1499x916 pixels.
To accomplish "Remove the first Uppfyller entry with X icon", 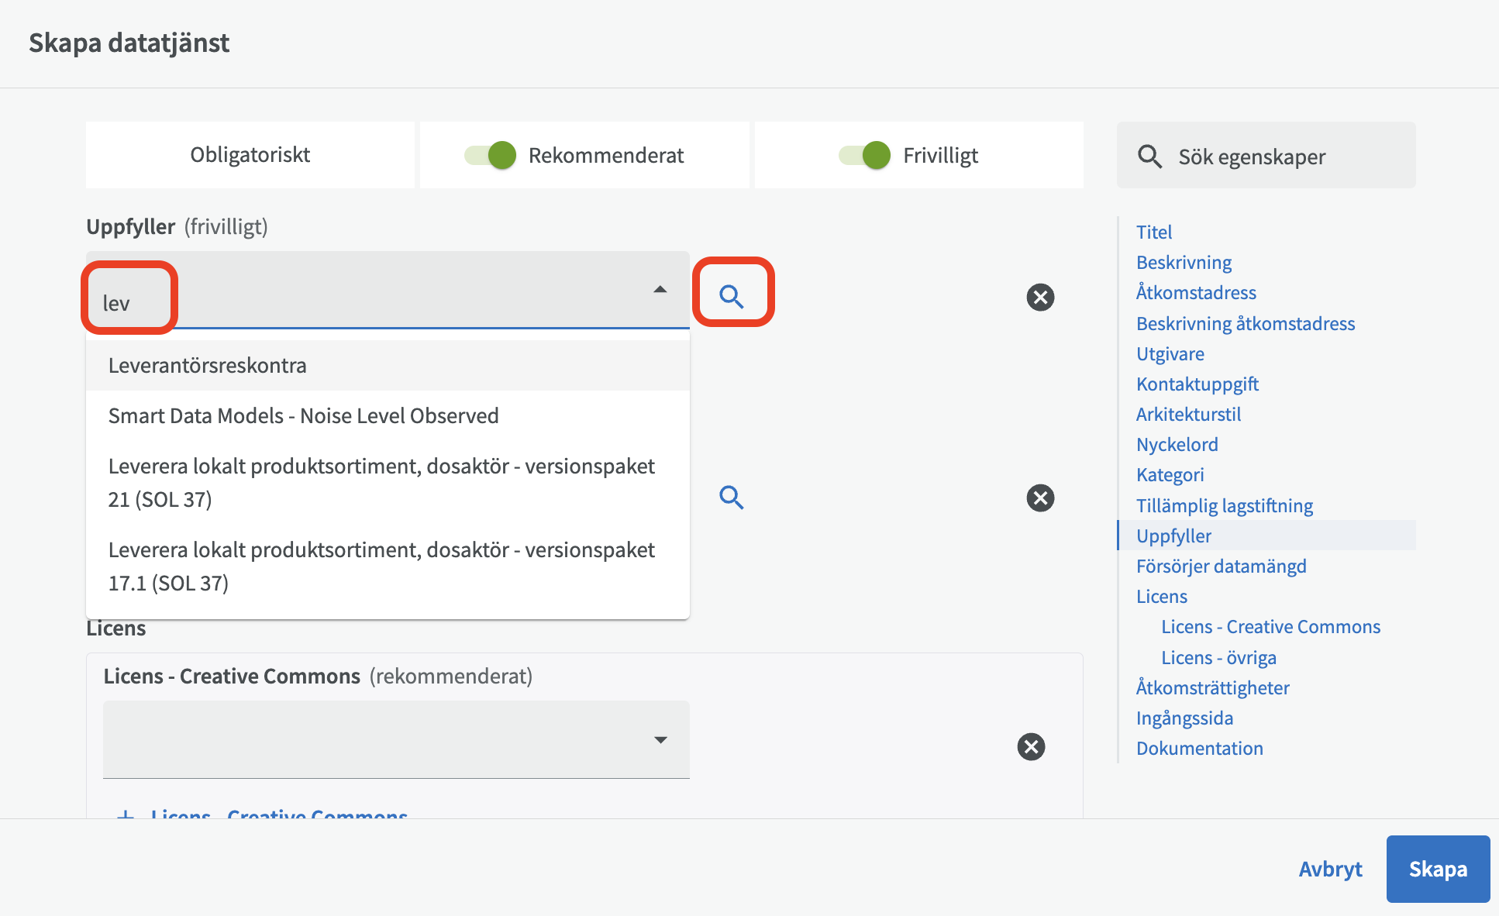I will (1040, 297).
